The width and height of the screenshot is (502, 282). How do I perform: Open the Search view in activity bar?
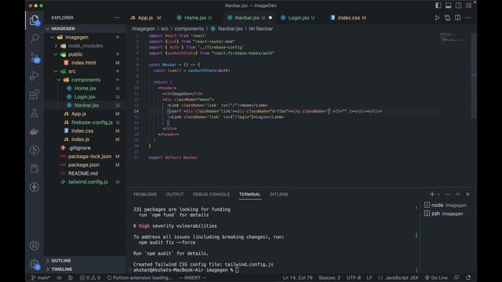pyautogui.click(x=35, y=38)
